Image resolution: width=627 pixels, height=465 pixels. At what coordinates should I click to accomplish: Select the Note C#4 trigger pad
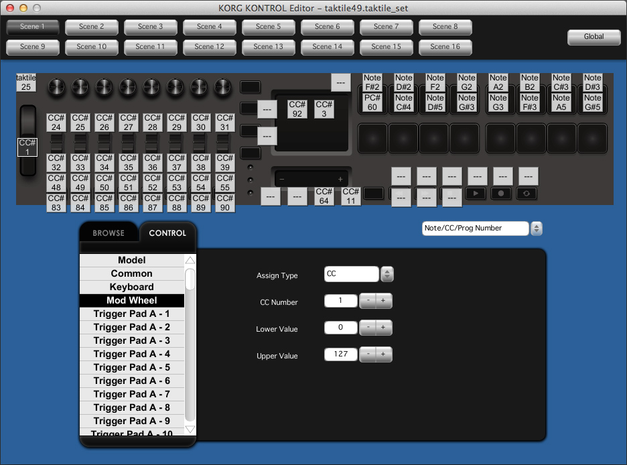[403, 103]
